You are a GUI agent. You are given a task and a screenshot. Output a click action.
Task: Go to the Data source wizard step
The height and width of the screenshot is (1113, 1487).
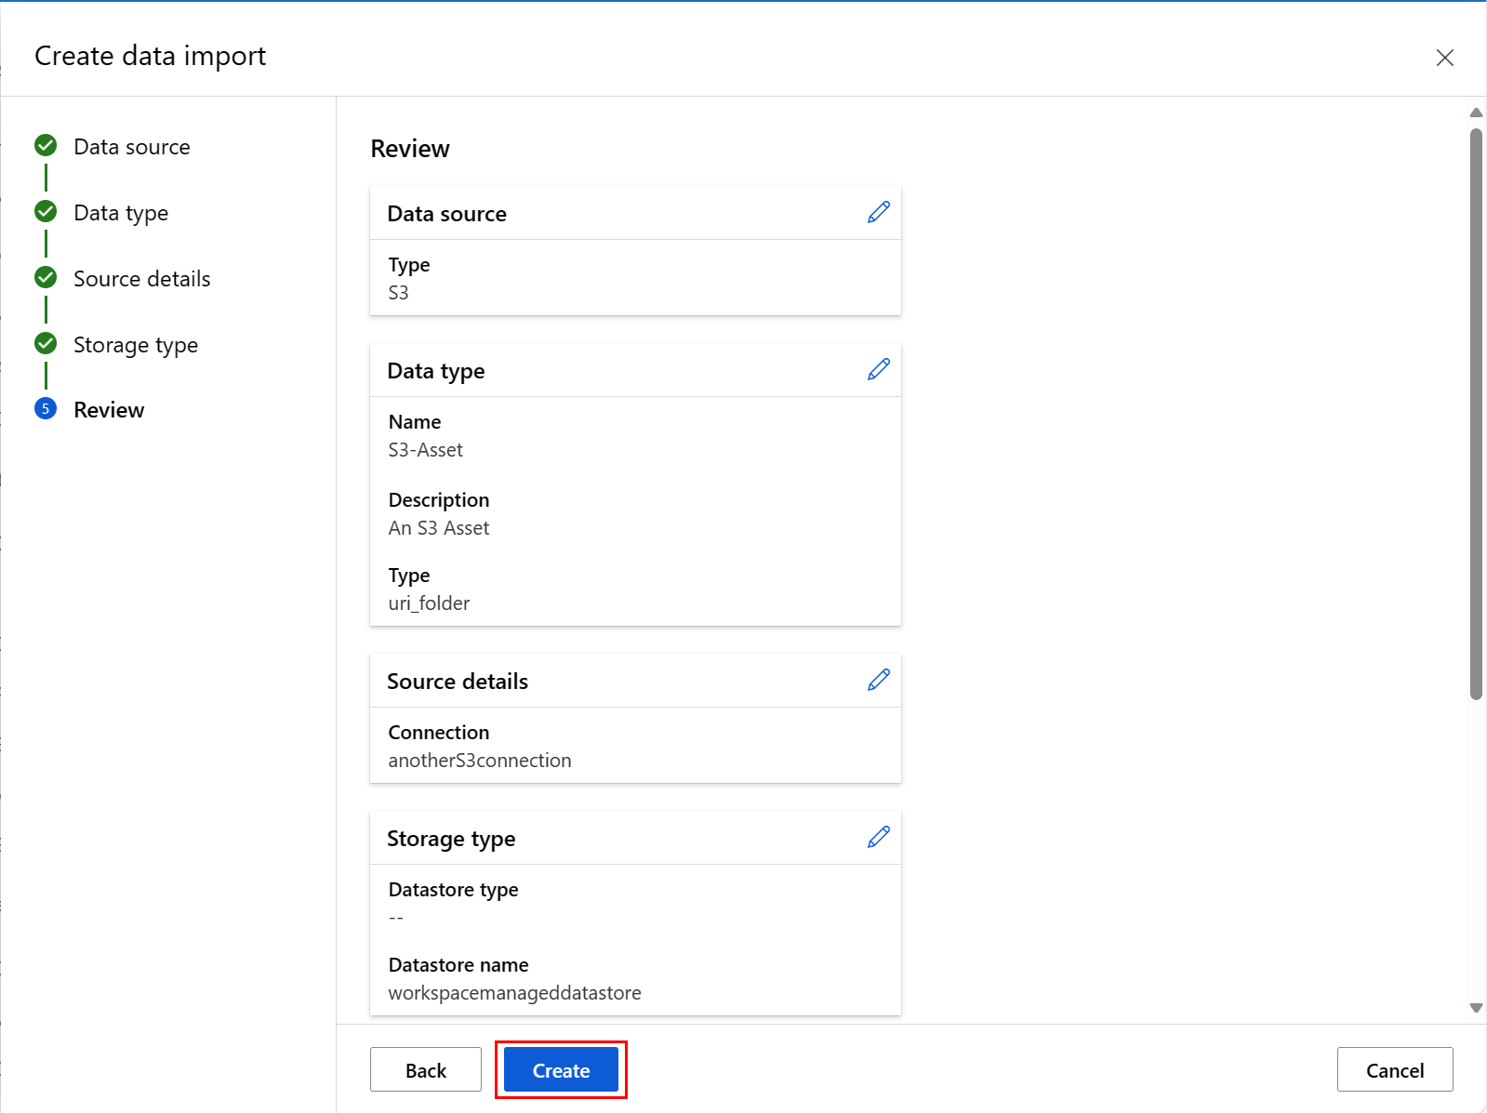[x=131, y=147]
